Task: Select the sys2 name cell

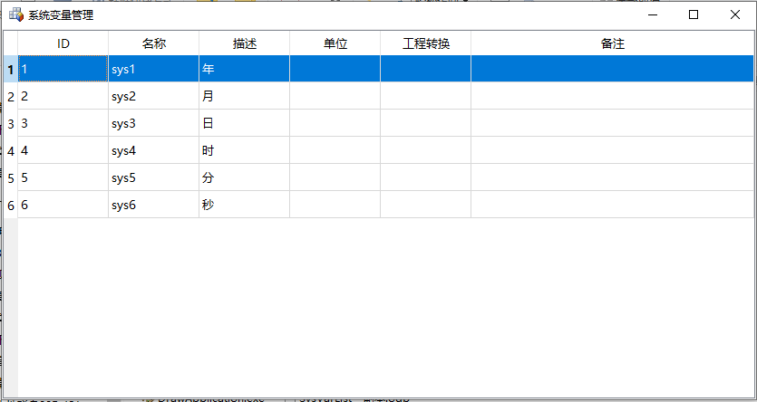Action: pyautogui.click(x=154, y=96)
